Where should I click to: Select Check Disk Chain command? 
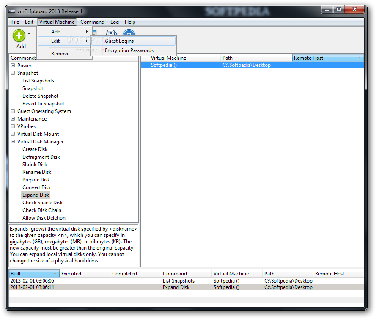pos(42,210)
